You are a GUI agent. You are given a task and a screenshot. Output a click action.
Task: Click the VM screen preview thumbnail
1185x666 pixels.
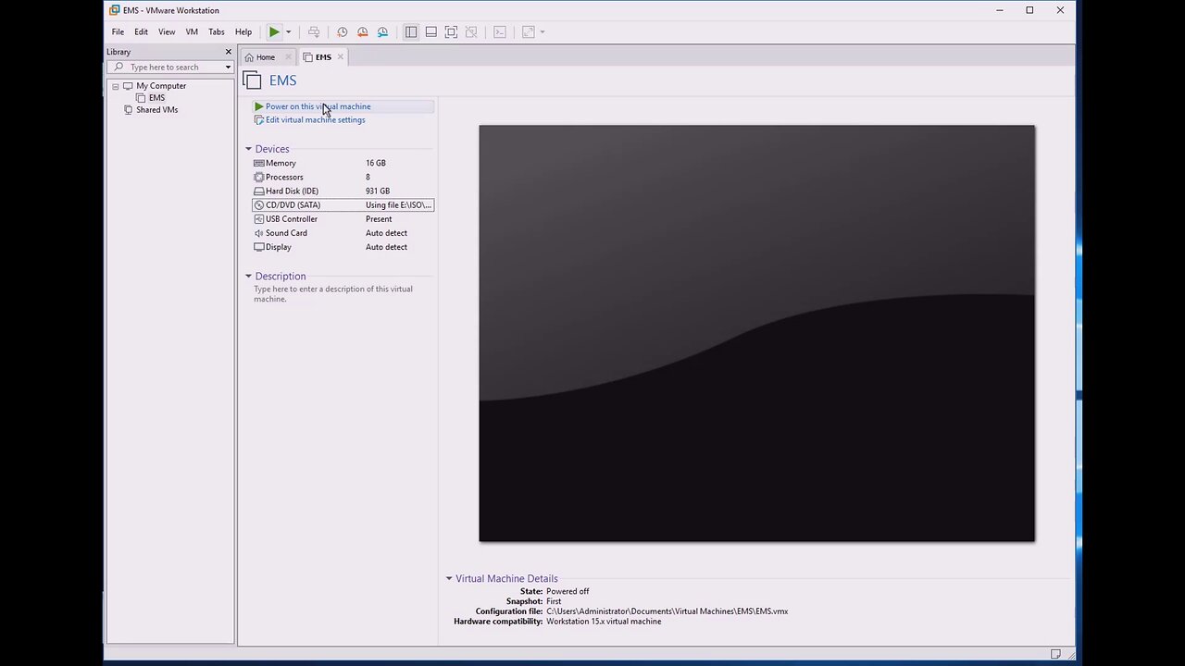pos(756,333)
